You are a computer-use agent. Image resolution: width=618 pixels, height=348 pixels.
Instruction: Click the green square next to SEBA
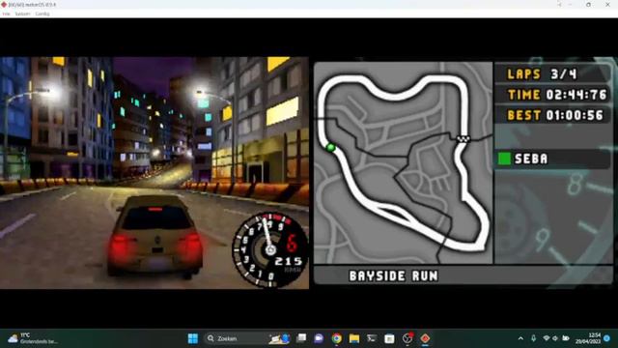[x=504, y=159]
